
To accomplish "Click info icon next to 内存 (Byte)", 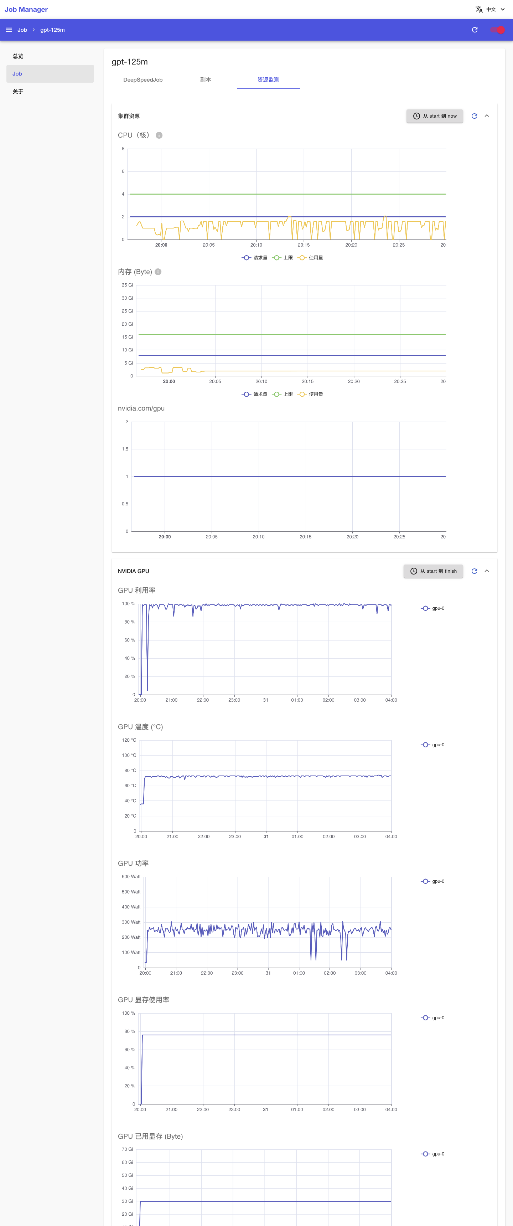I will pyautogui.click(x=158, y=272).
